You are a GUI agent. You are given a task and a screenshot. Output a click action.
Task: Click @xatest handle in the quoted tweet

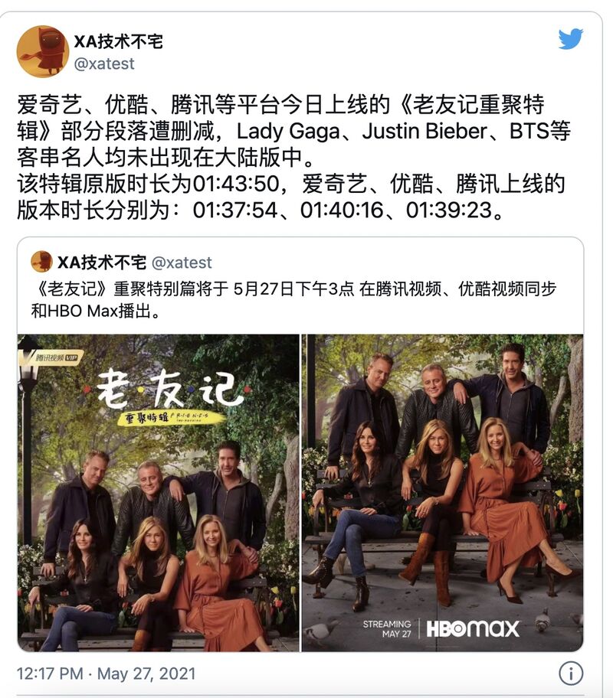pyautogui.click(x=182, y=263)
